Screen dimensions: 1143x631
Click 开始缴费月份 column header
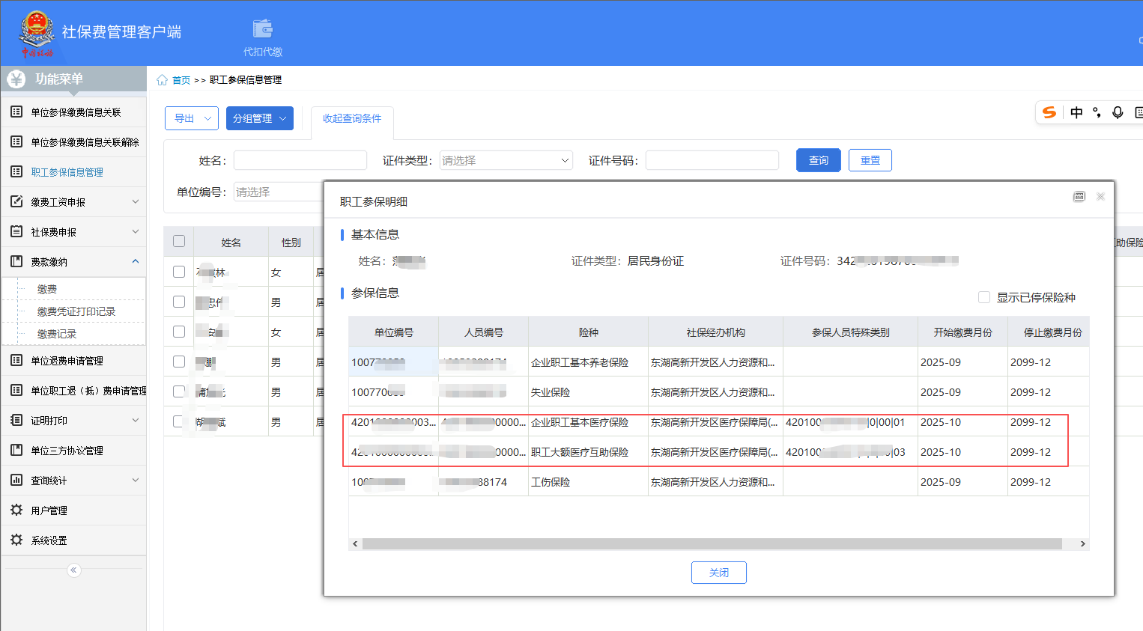click(963, 332)
